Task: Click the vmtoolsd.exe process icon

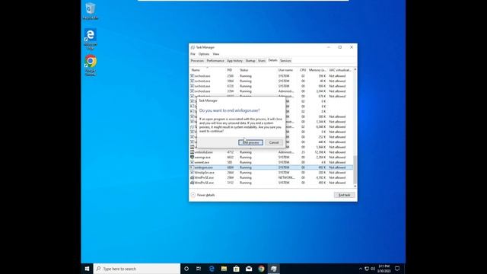Action: (x=193, y=152)
